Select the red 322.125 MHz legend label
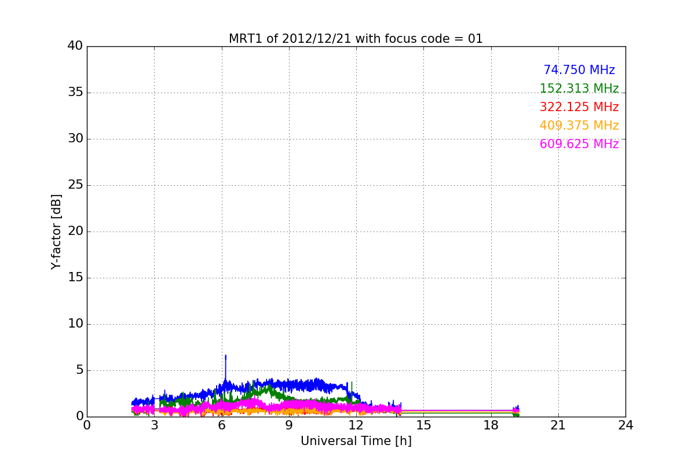 pyautogui.click(x=579, y=107)
